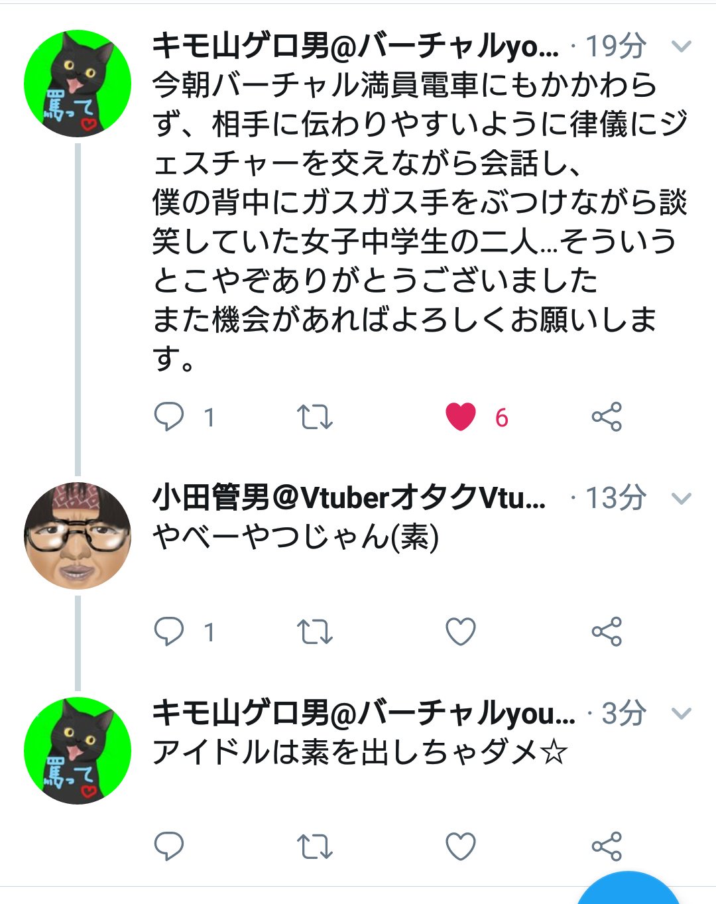This screenshot has height=904, width=716.
Task: Retweet the first tweet by キモ山ゲロ男
Action: click(314, 417)
